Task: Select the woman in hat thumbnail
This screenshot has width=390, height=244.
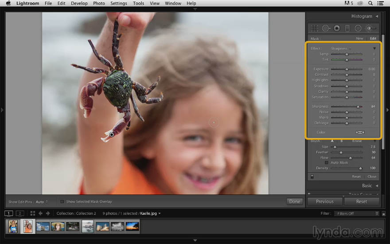Action: tap(58, 227)
